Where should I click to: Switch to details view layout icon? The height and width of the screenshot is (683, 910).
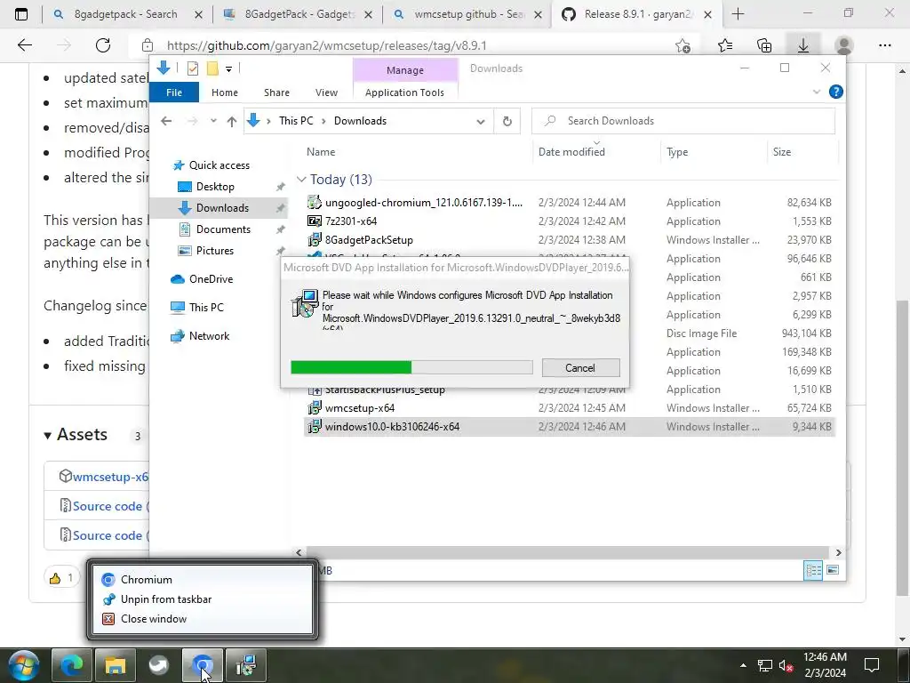click(813, 570)
